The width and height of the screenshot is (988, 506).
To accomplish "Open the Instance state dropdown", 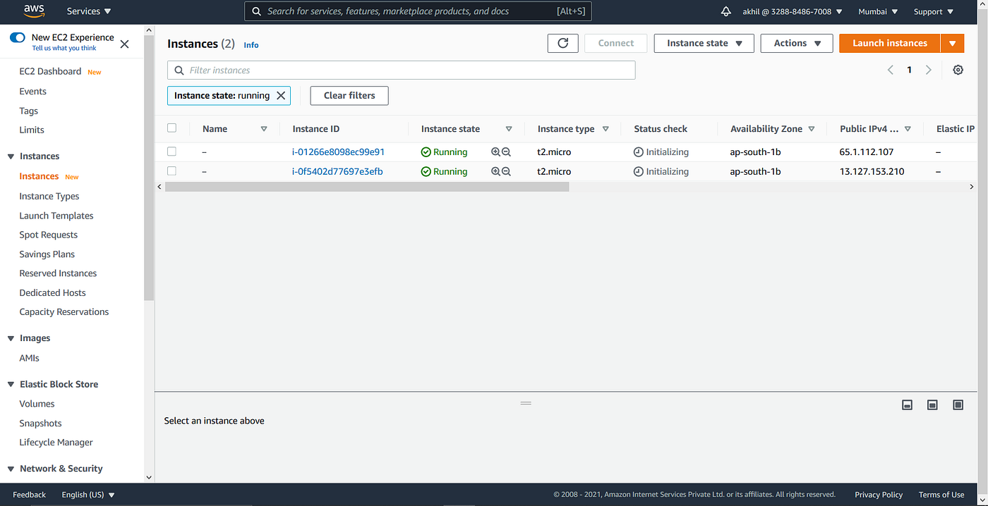I will [704, 43].
